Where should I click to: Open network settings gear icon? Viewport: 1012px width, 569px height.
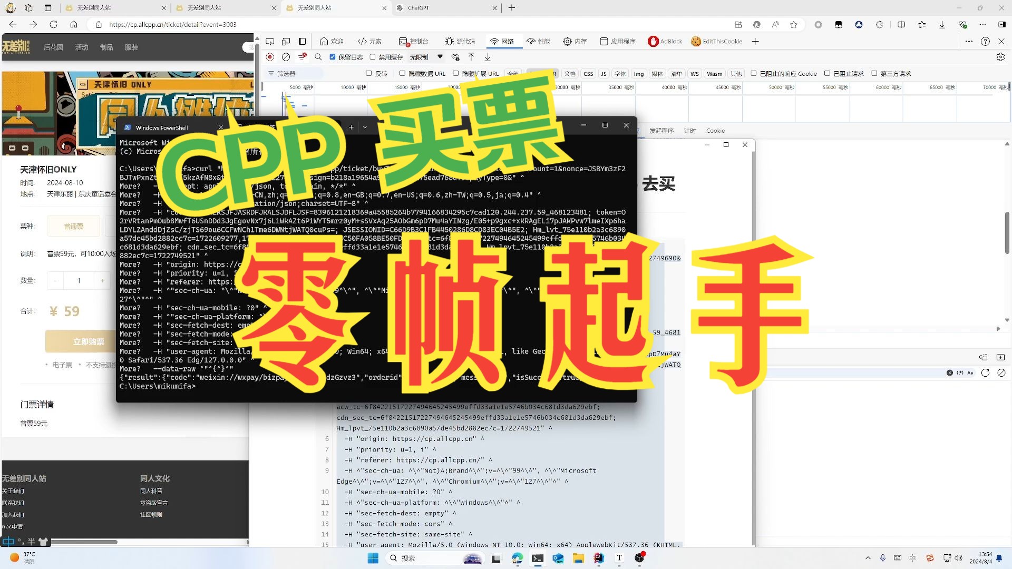pyautogui.click(x=1000, y=57)
